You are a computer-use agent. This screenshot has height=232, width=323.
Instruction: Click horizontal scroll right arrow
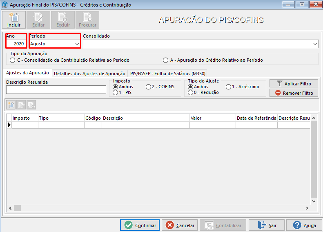tap(307, 208)
